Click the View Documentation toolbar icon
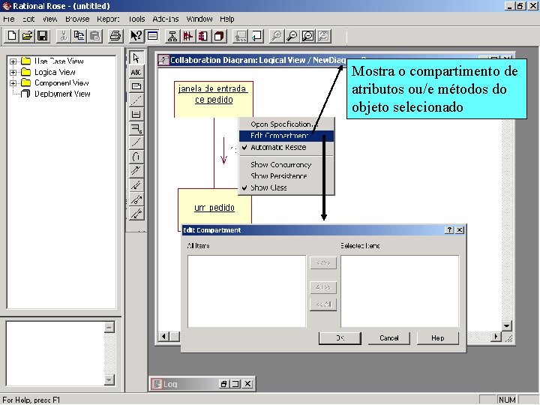540x405 pixels. point(152,36)
